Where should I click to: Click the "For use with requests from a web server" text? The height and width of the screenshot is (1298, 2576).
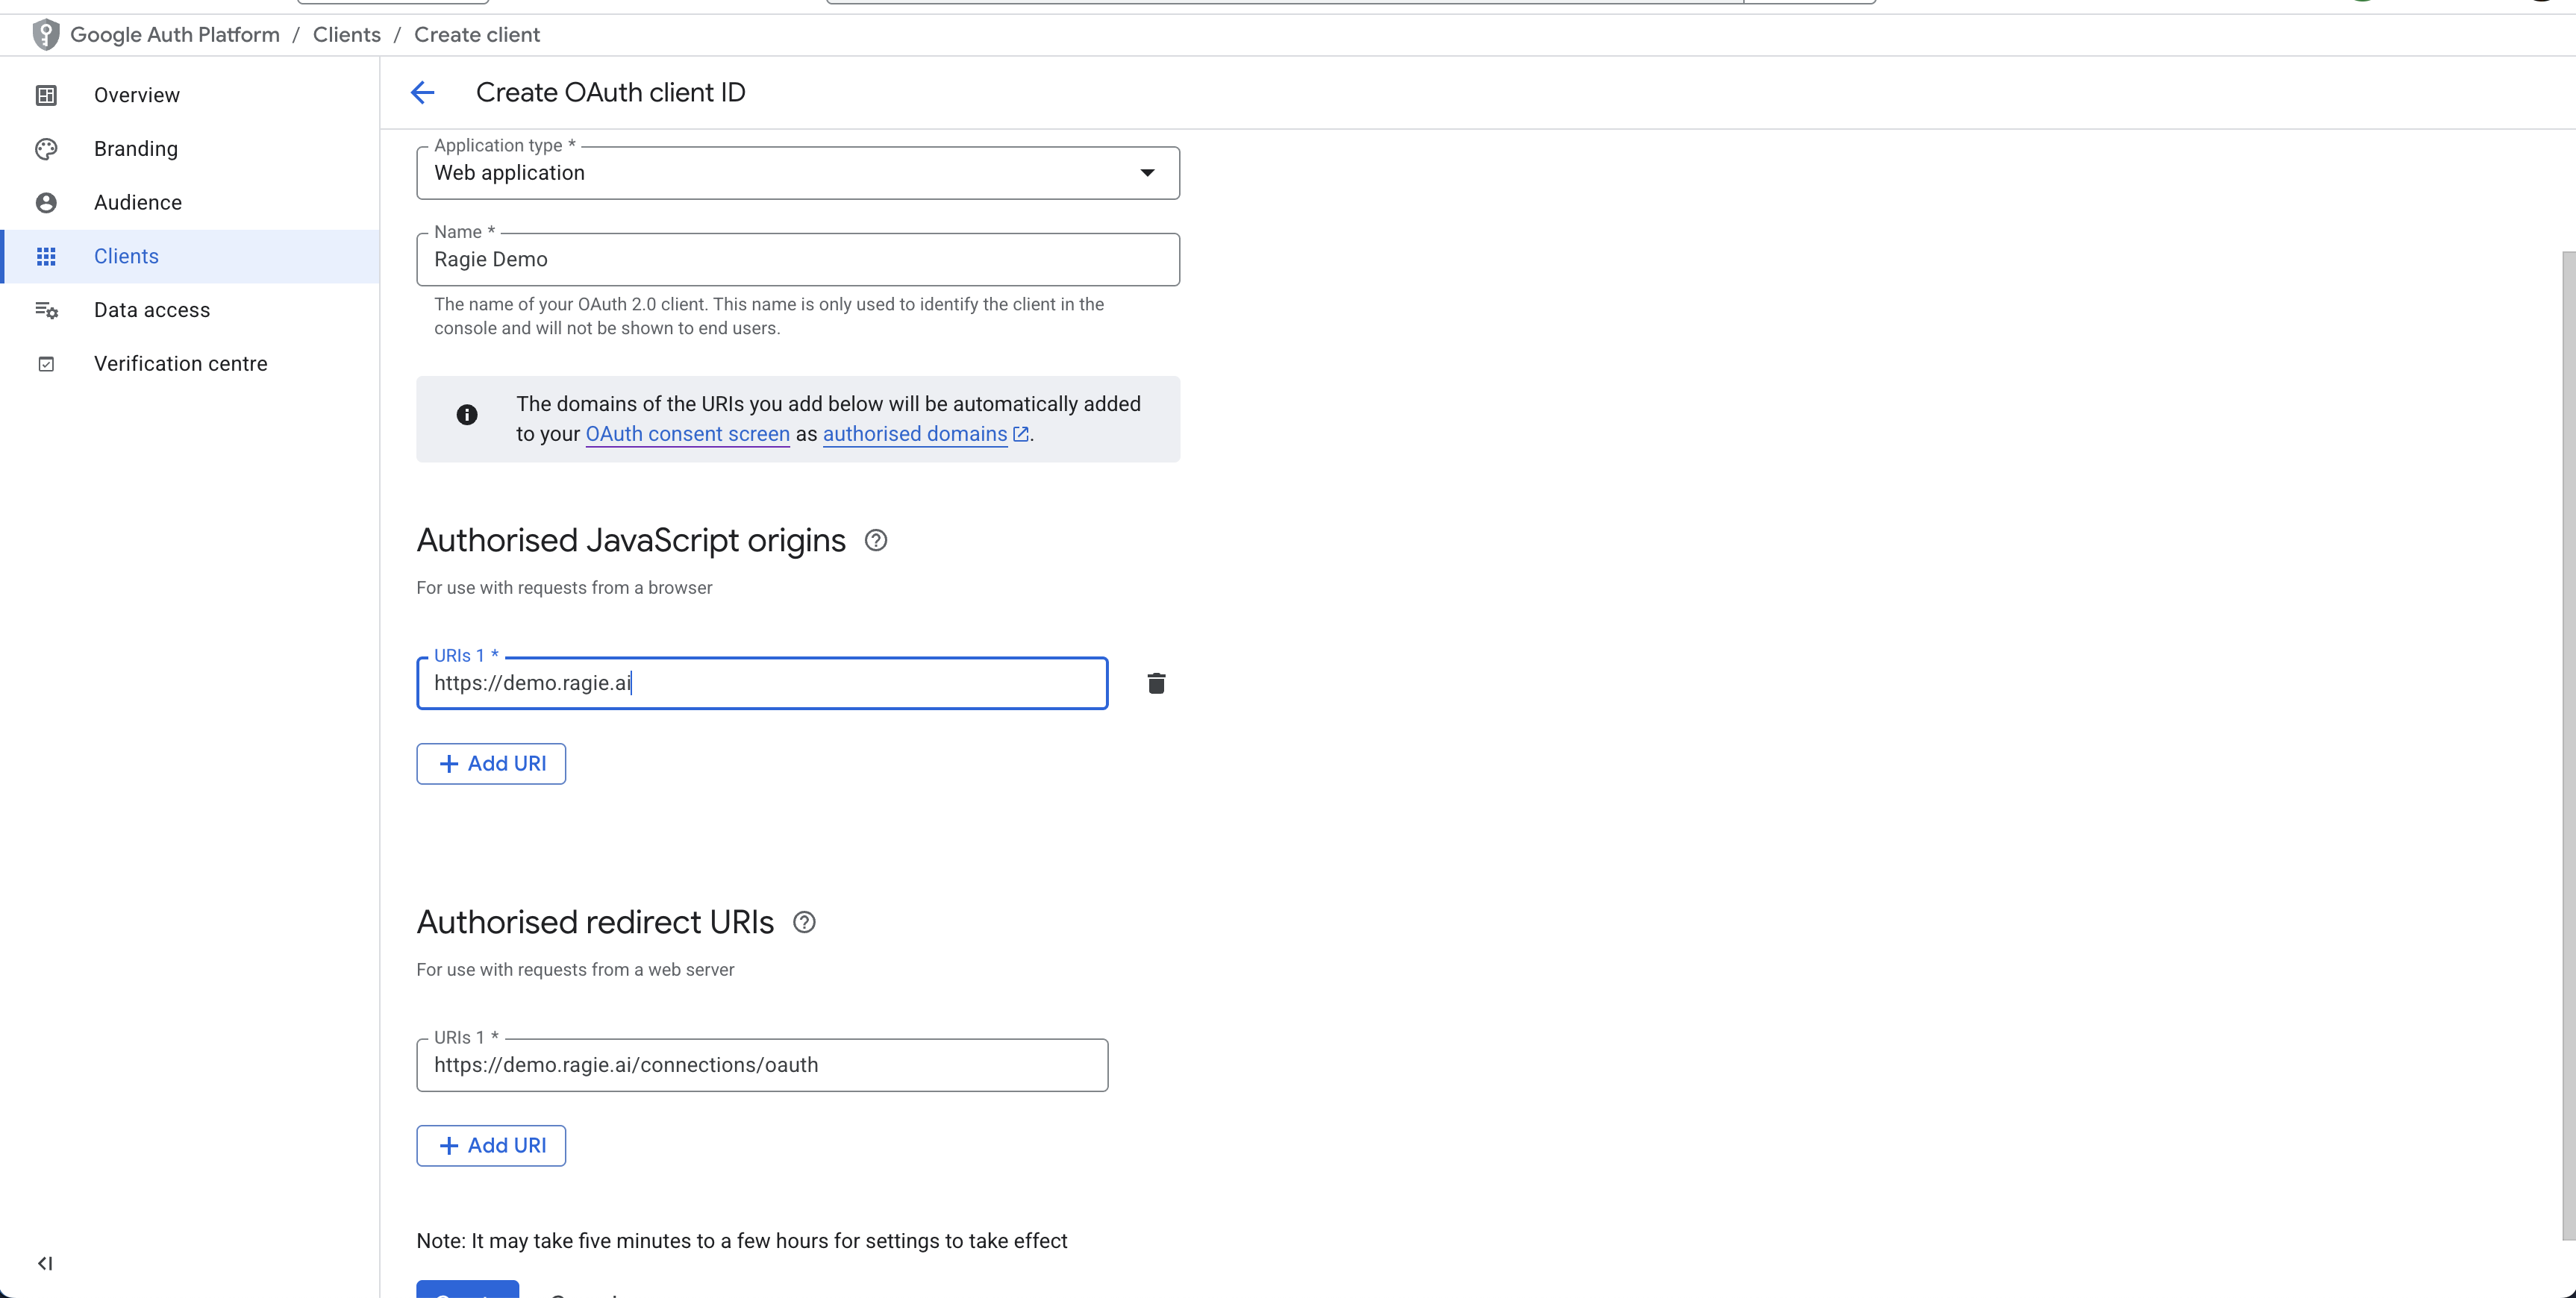tap(575, 970)
